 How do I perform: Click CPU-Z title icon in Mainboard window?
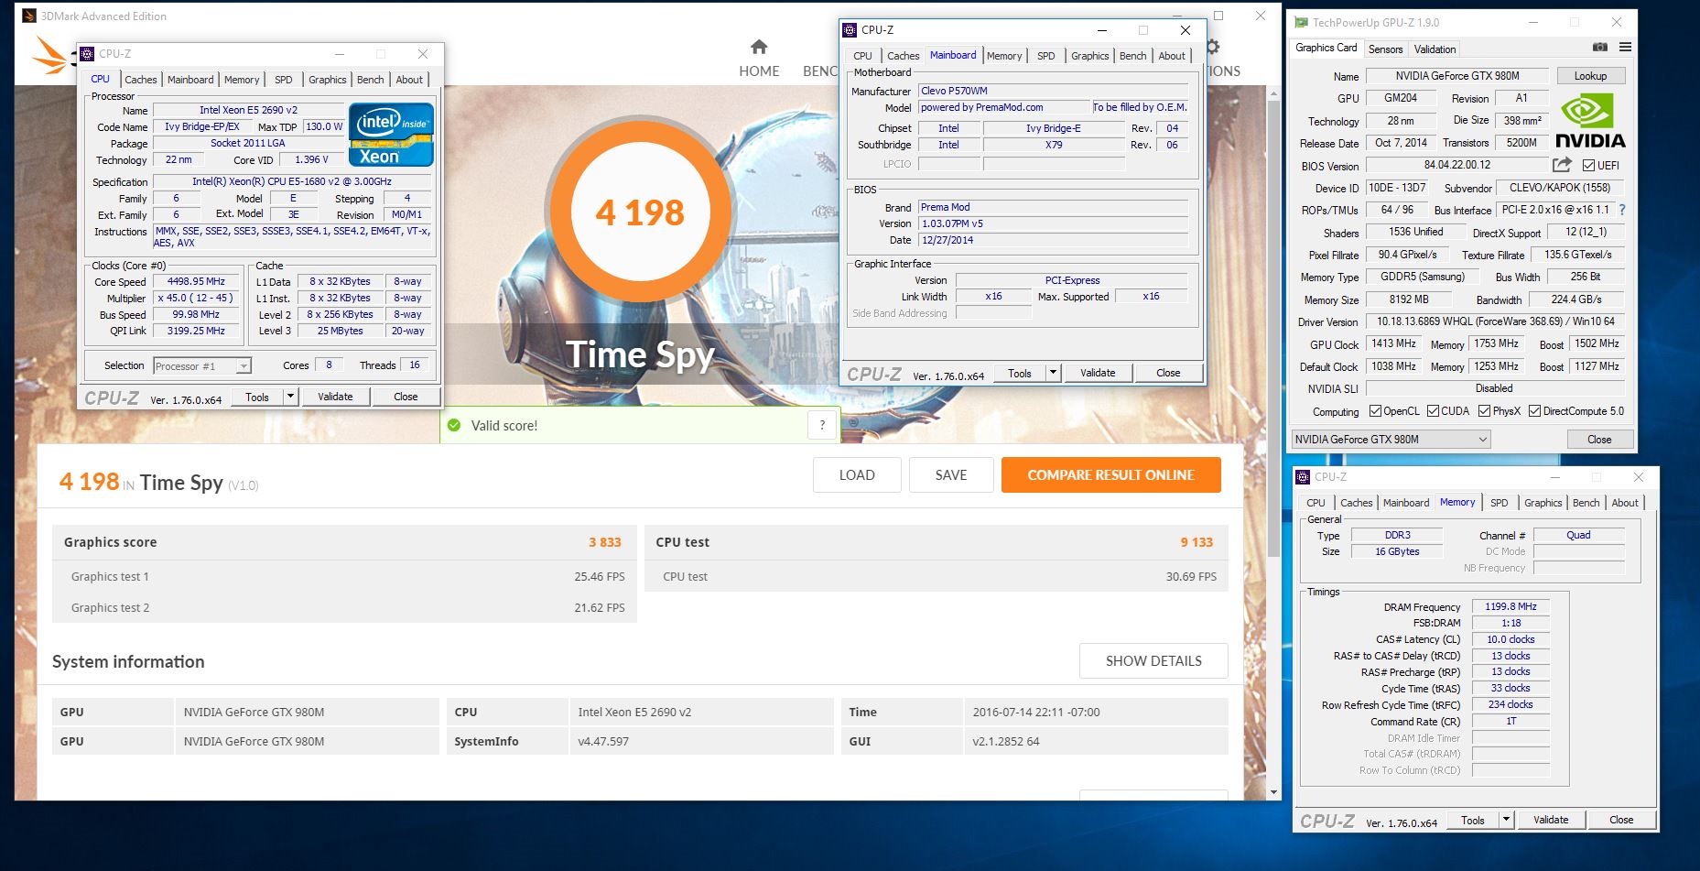850,30
